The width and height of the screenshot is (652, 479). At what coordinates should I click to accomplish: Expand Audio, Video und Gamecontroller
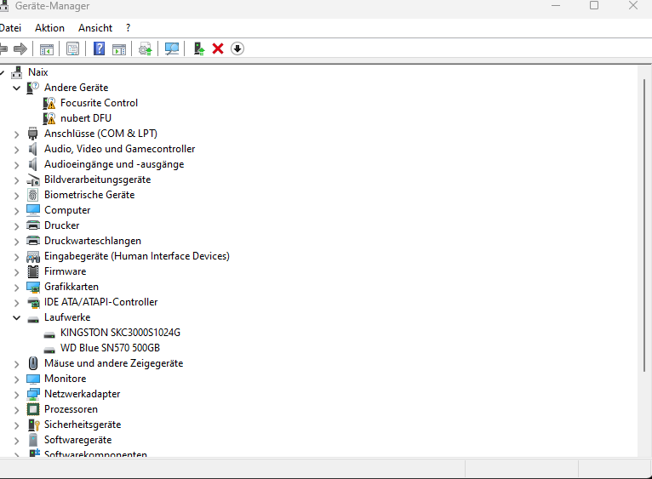tap(17, 150)
